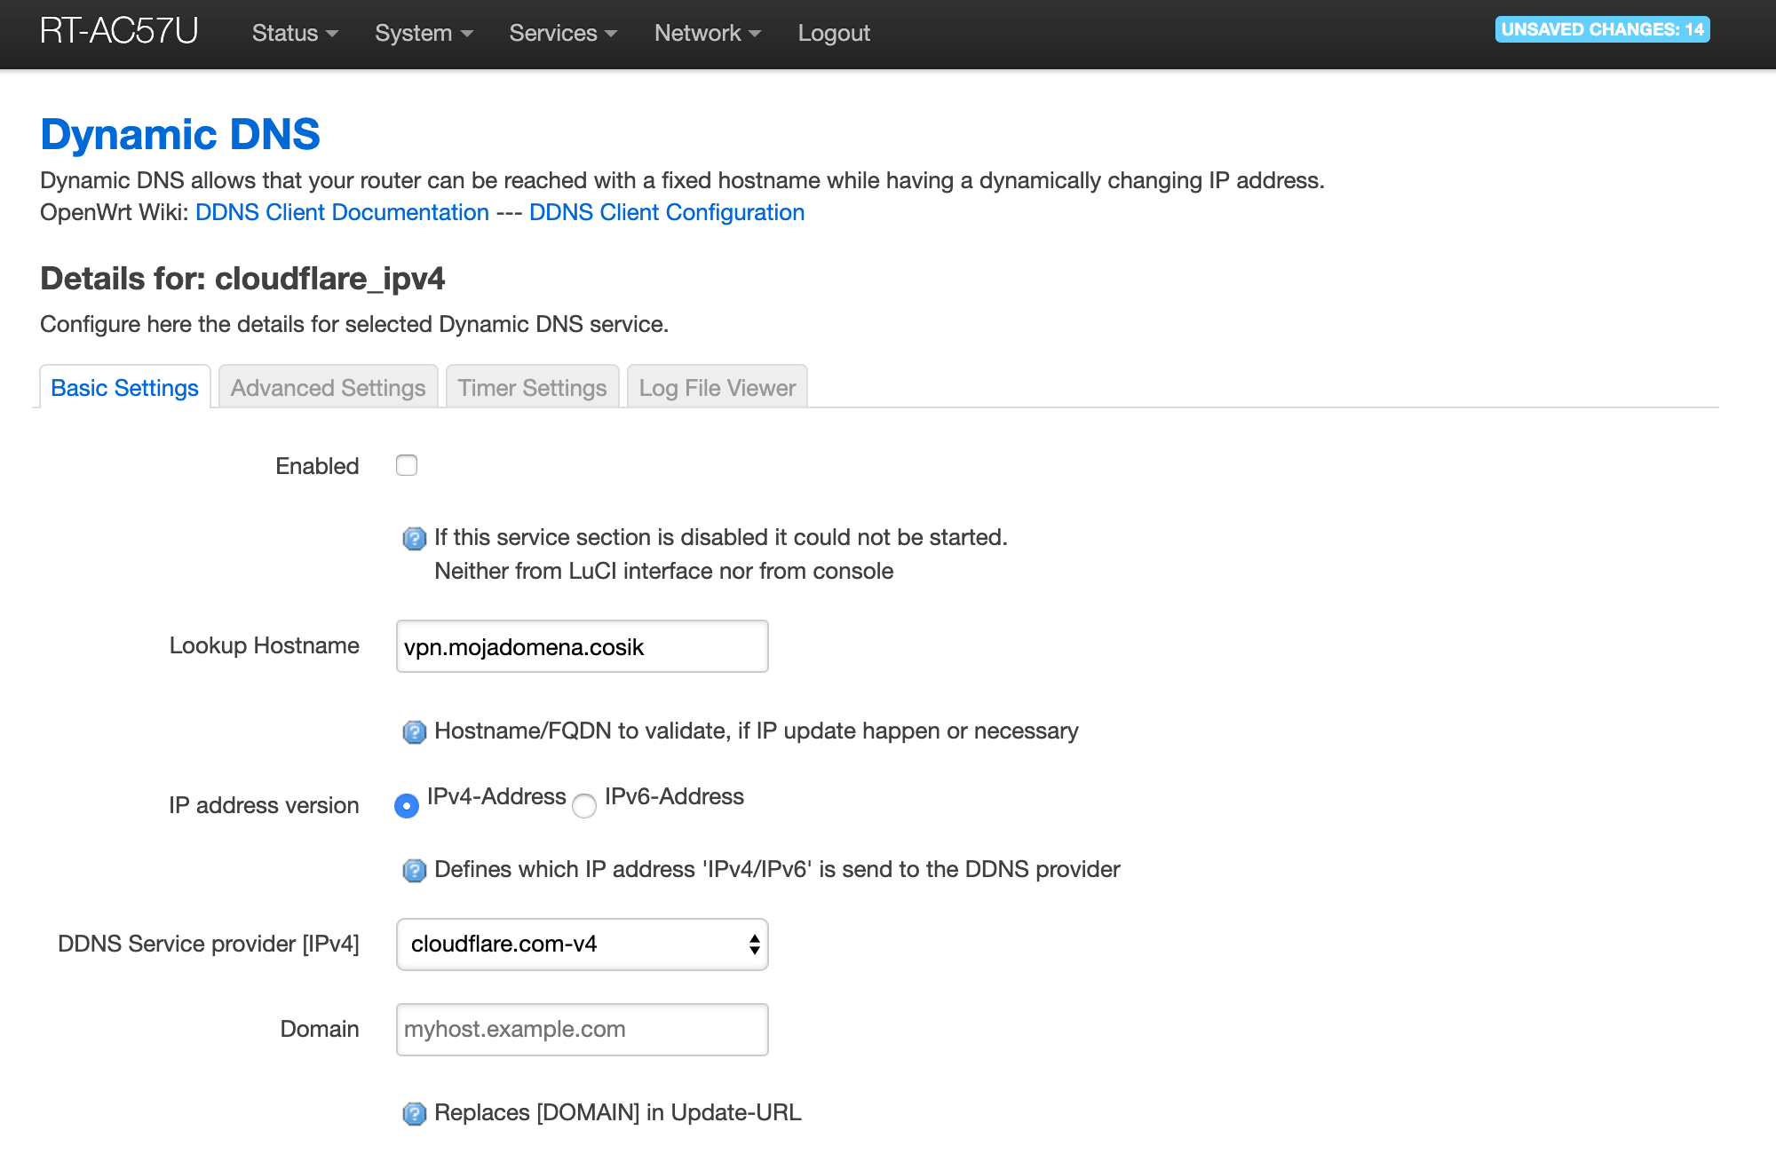Expand the System menu
This screenshot has height=1154, width=1776.
(424, 33)
